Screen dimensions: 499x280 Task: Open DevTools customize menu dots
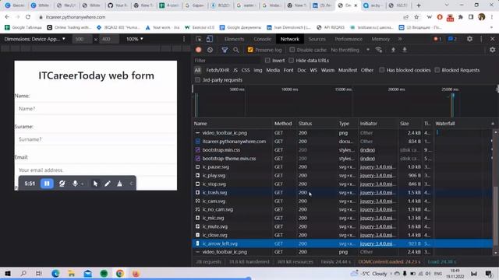(481, 39)
